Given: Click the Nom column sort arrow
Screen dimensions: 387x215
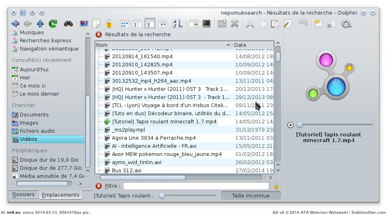Looking at the screenshot, I should click(228, 45).
